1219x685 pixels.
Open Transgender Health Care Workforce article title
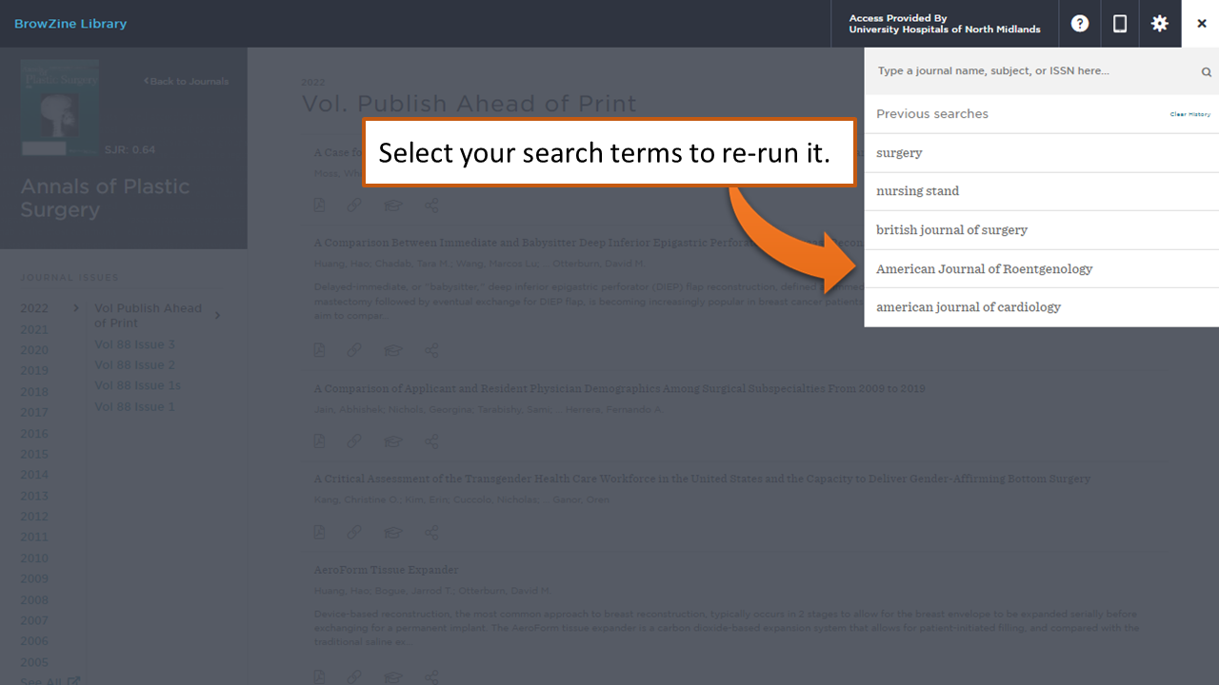click(703, 479)
